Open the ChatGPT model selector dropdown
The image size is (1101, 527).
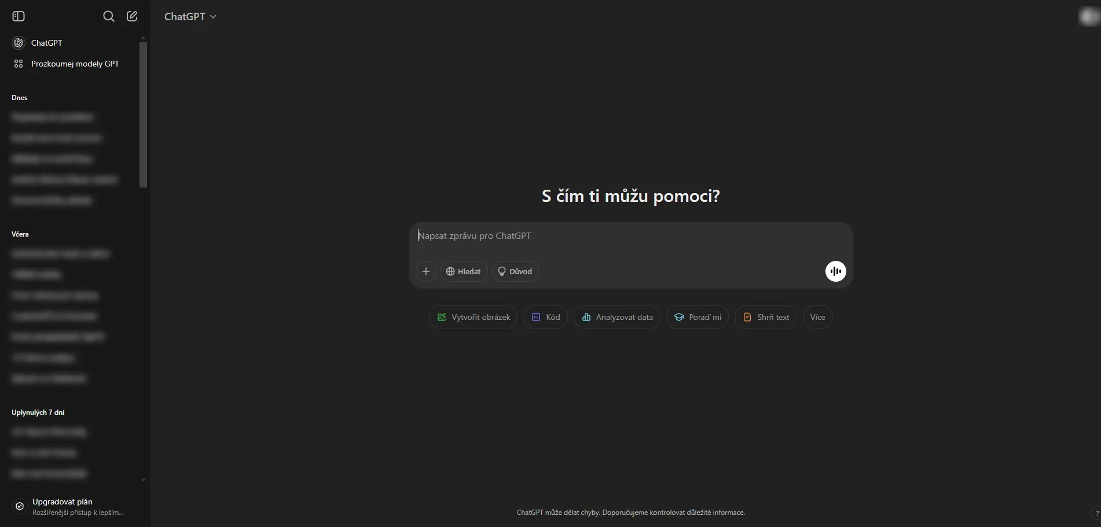click(190, 16)
